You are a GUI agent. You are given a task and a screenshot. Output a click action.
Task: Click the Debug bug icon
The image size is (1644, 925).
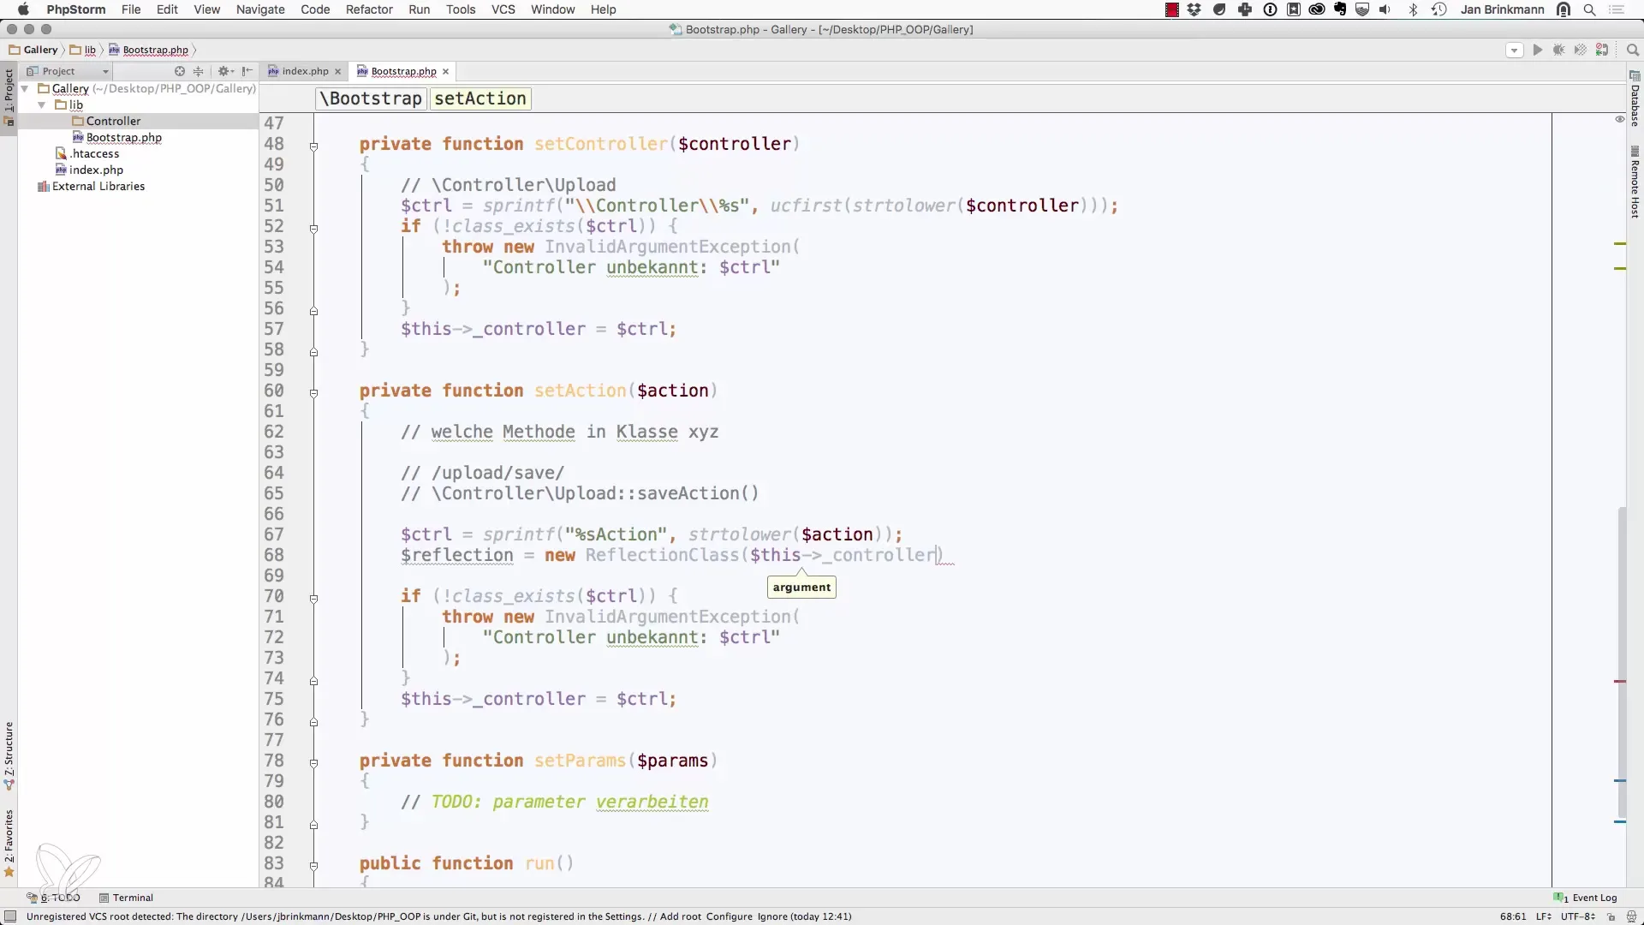[1558, 51]
